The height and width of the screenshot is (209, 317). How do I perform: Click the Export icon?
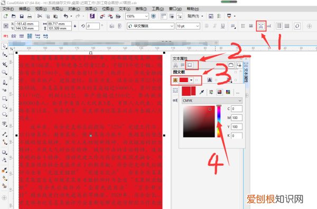(x=110, y=16)
